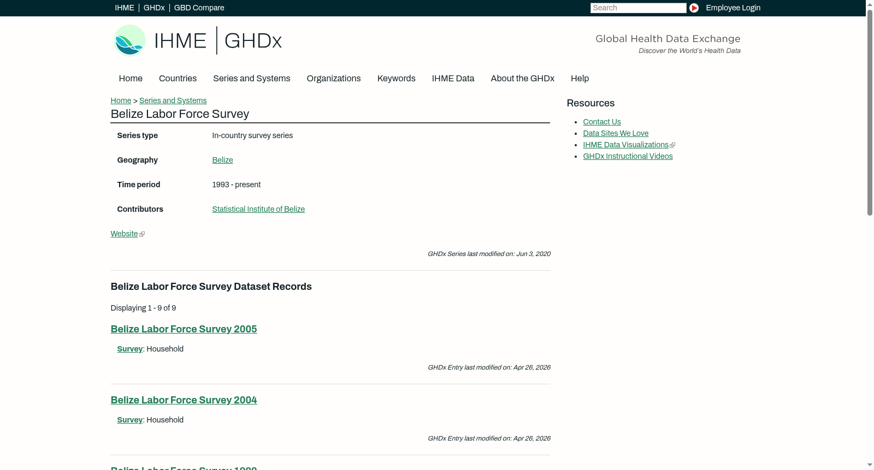Click the 'In-country survey series' text
This screenshot has width=874, height=470.
[x=252, y=135]
